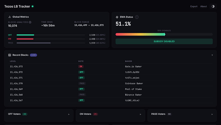Select block level 13,426,569
This screenshot has height=125, width=221.
tap(16, 89)
